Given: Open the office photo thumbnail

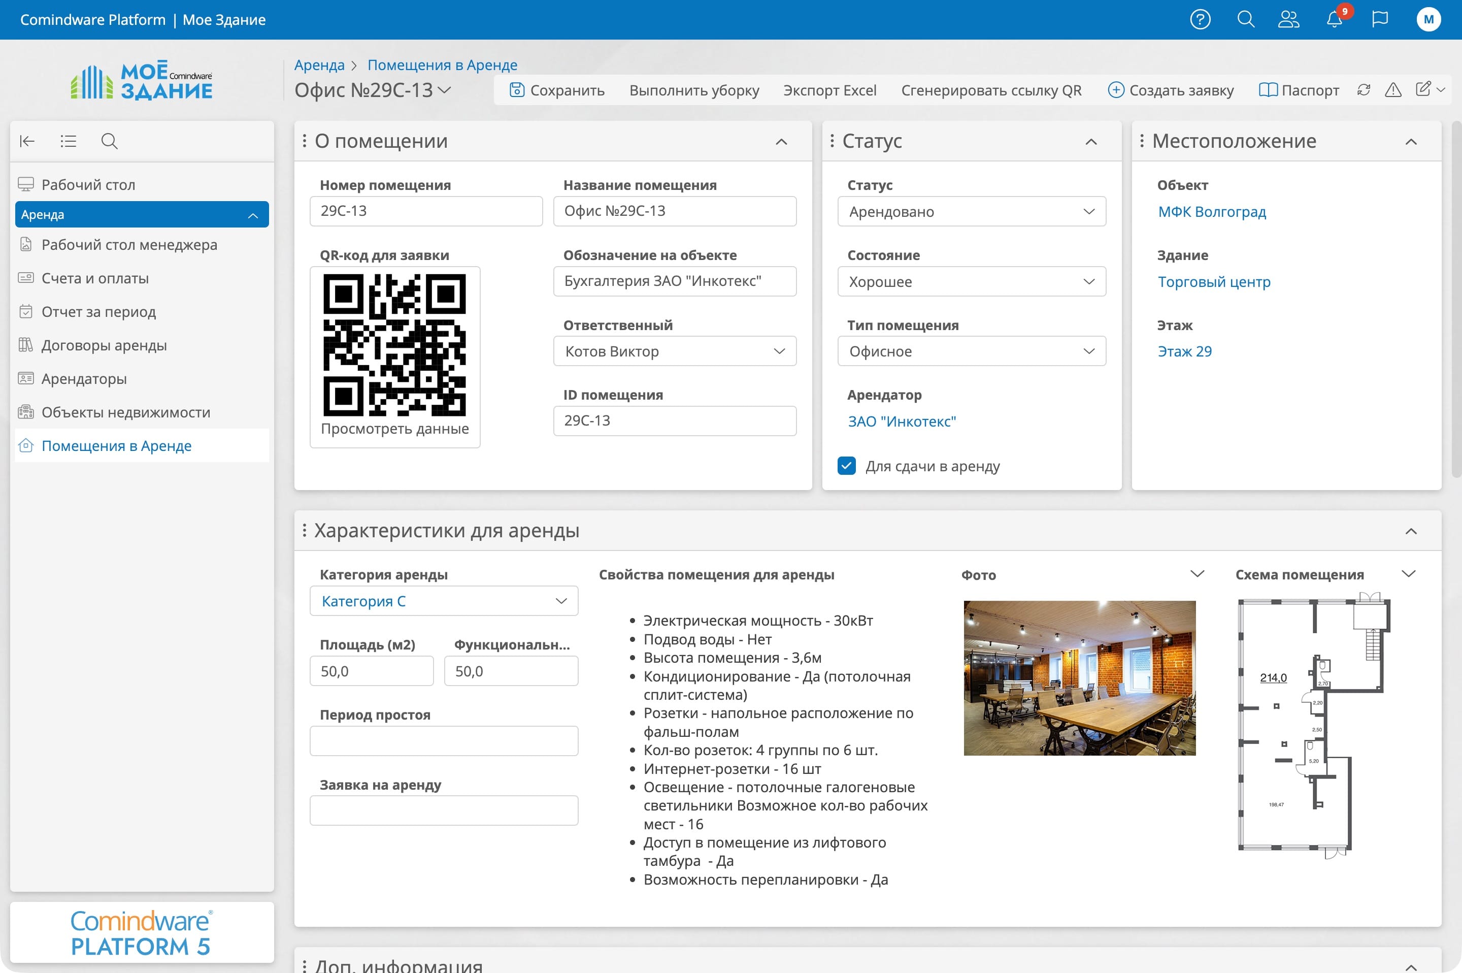Looking at the screenshot, I should [x=1079, y=677].
